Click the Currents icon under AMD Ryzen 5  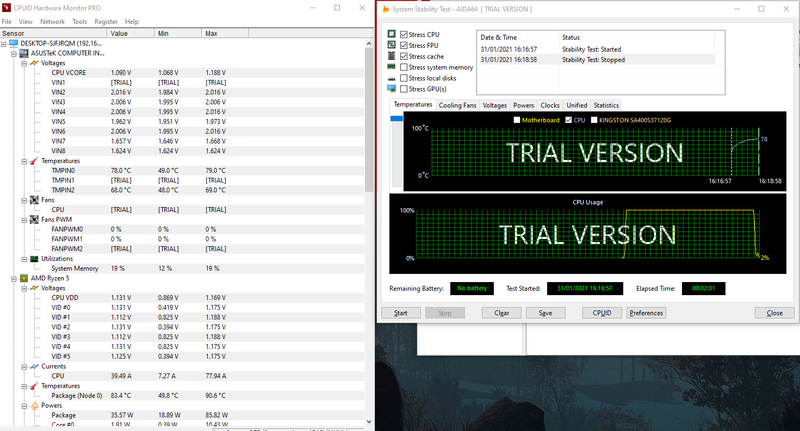point(34,366)
